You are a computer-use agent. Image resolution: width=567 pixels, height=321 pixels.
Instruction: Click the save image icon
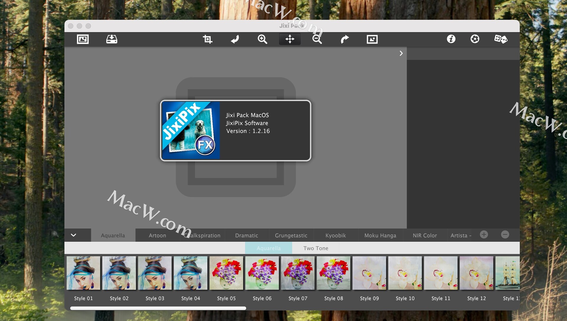pyautogui.click(x=112, y=39)
